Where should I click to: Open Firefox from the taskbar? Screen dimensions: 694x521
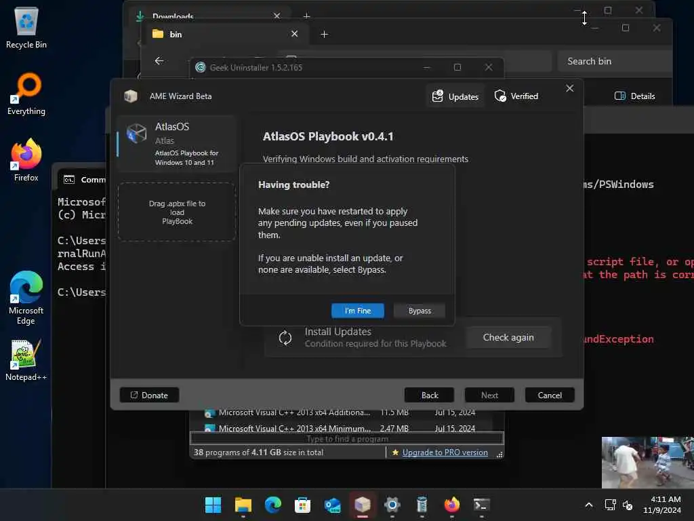[x=451, y=505]
